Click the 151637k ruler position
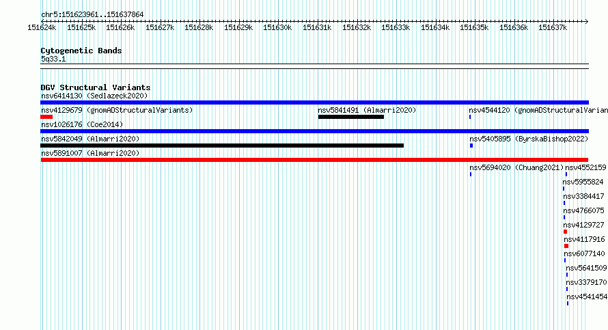 tap(553, 27)
